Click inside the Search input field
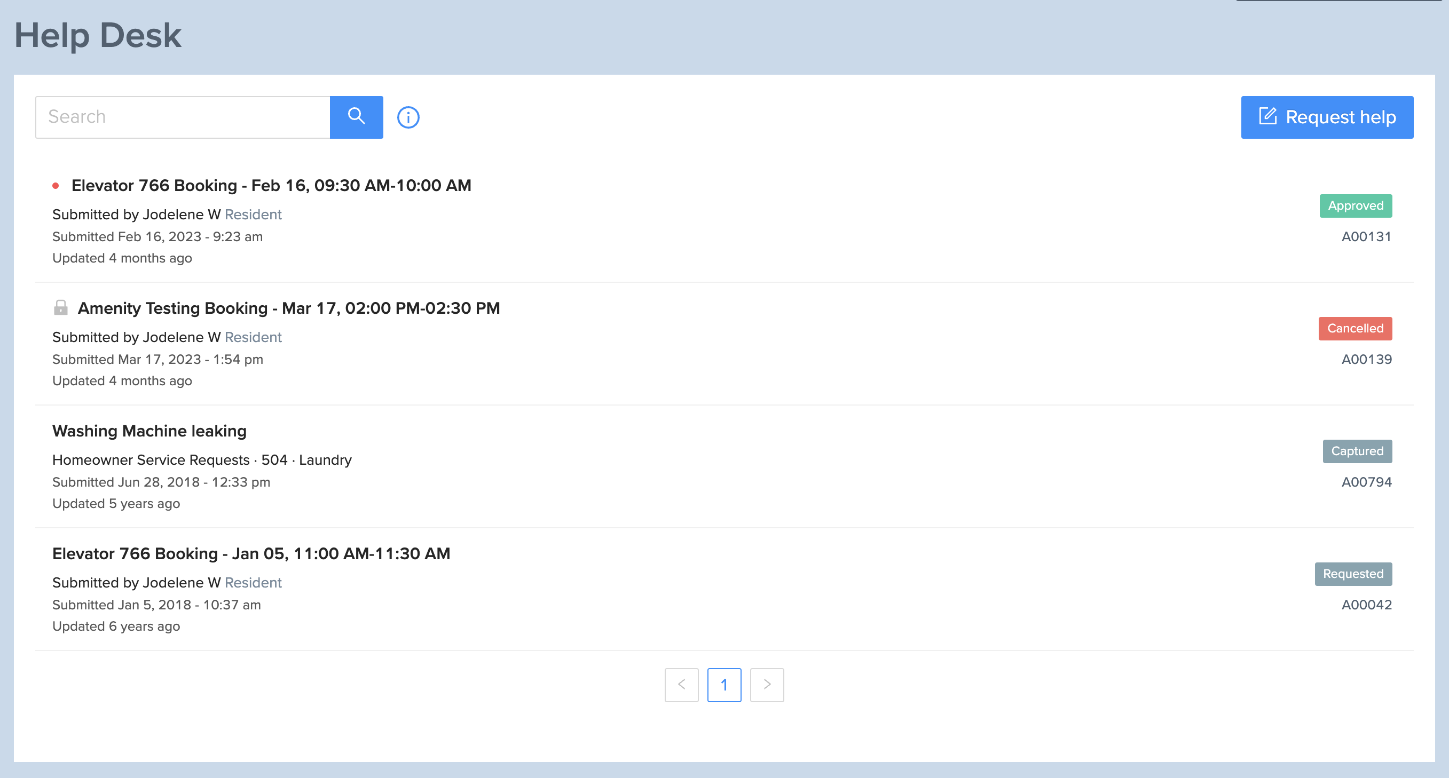1449x778 pixels. pyautogui.click(x=182, y=116)
